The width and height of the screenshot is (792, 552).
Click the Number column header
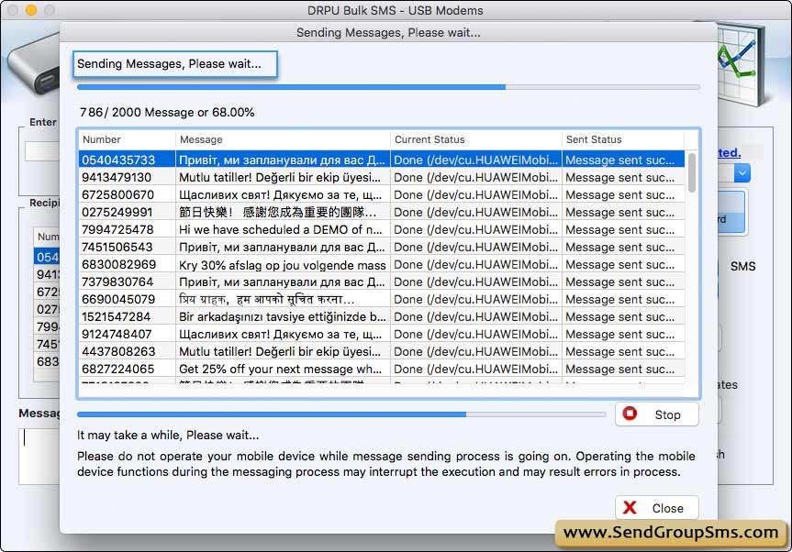127,139
